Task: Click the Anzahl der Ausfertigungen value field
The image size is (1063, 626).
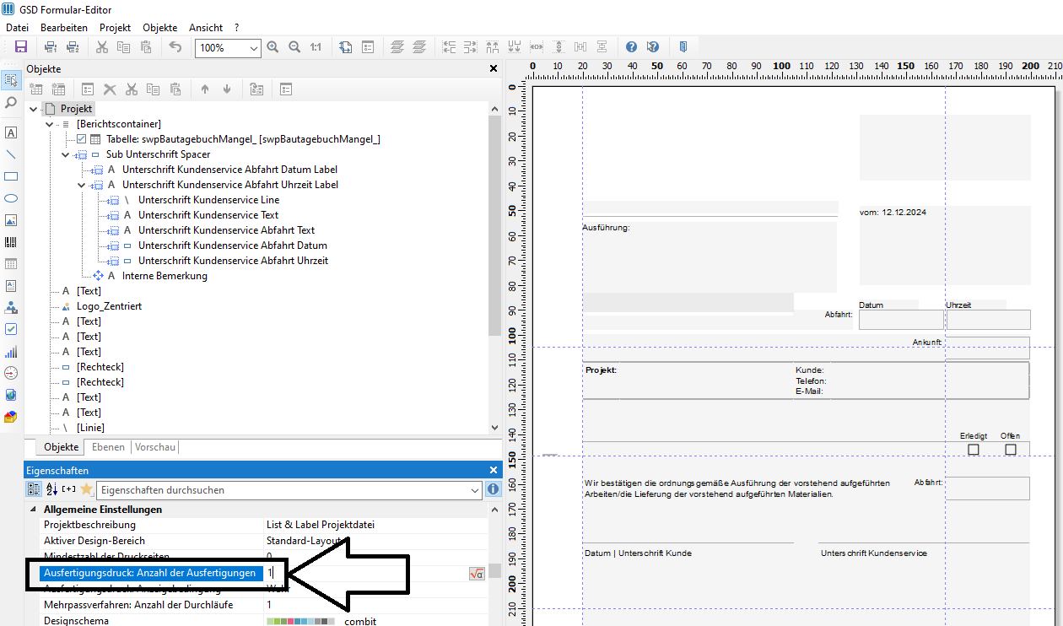Action: click(x=364, y=573)
